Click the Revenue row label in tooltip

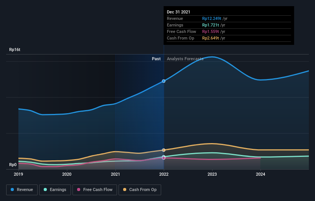point(175,18)
